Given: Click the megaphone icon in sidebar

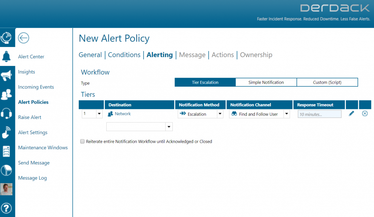Looking at the screenshot, I should pyautogui.click(x=7, y=76).
